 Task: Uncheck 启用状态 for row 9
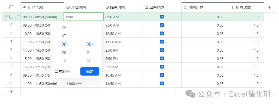(x=162, y=83)
